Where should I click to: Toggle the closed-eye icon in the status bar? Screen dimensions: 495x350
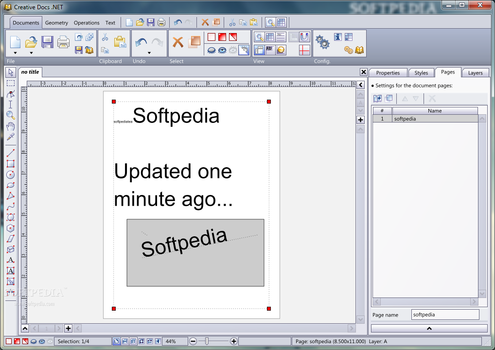tap(34, 341)
